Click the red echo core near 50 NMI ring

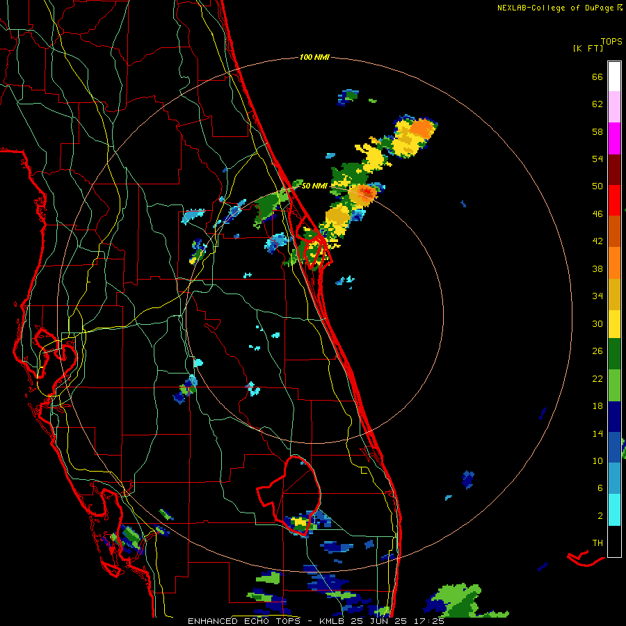click(x=365, y=193)
